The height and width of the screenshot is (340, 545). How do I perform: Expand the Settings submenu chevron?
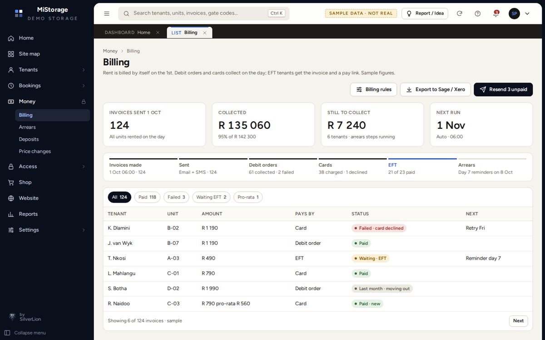tap(84, 230)
